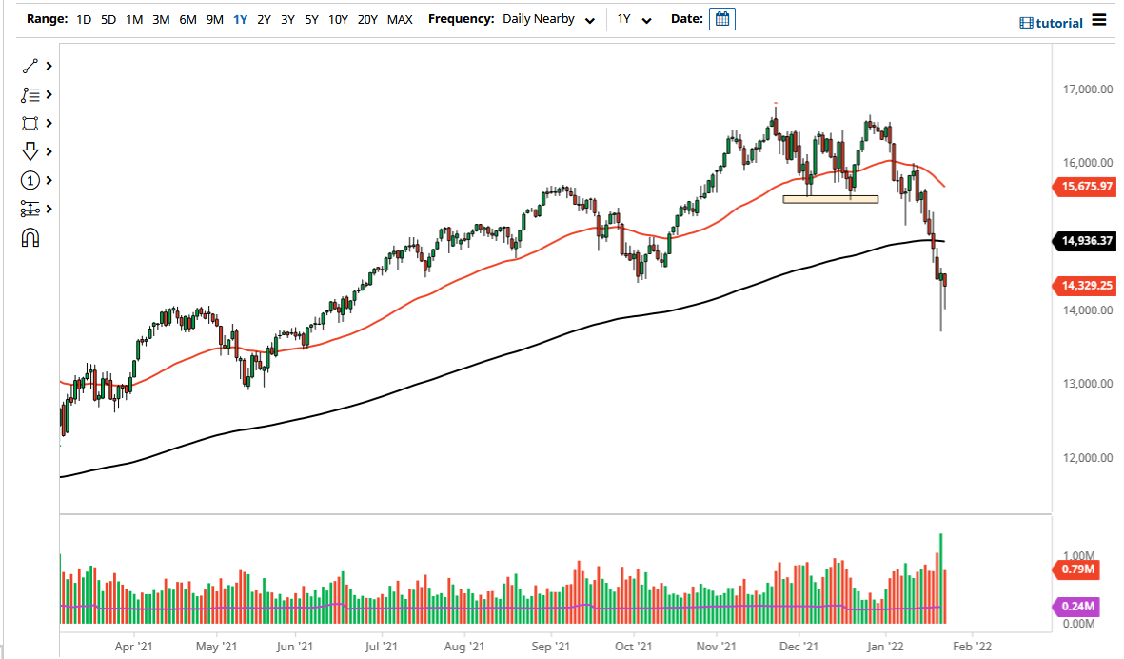
Task: Select the rectangle shape drawing tool
Action: pos(30,123)
